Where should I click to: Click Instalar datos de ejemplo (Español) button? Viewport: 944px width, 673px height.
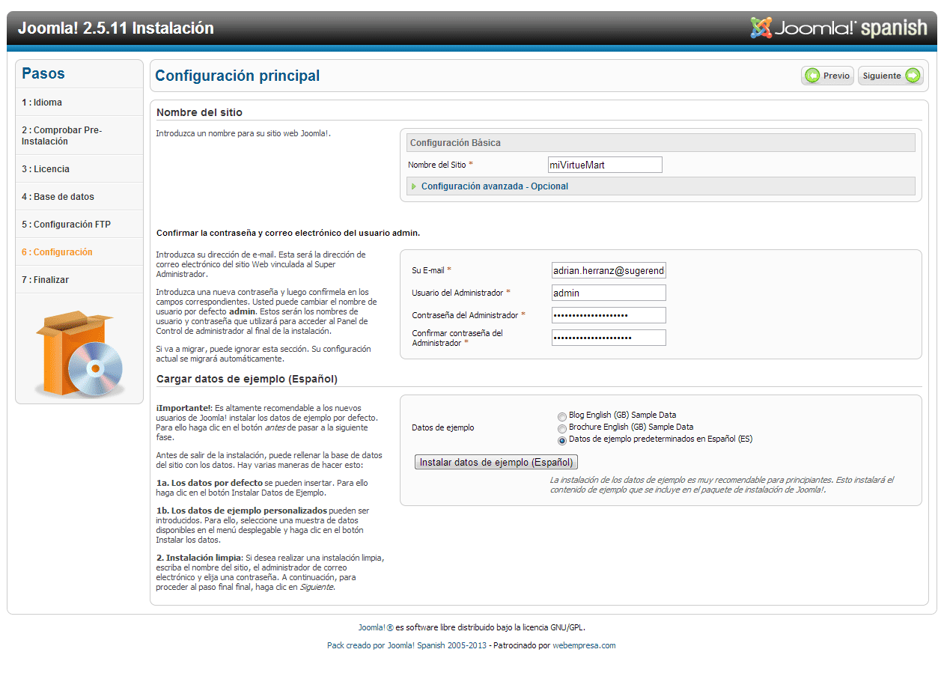(x=496, y=463)
